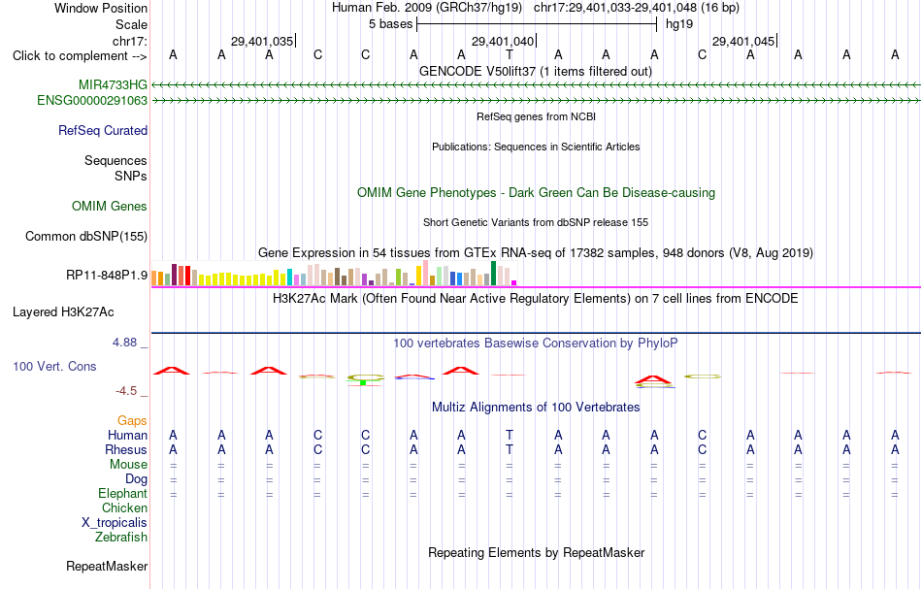Image resolution: width=922 pixels, height=589 pixels.
Task: Click the MIR4733HG gene label
Action: pos(113,85)
